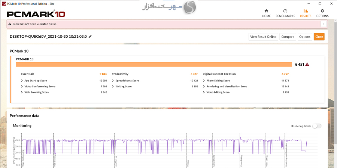Select the Results bar chart icon

[x=306, y=11]
